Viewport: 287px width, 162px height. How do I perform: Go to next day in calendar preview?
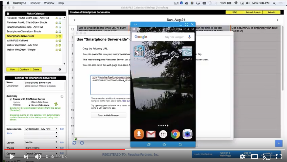click(x=278, y=20)
